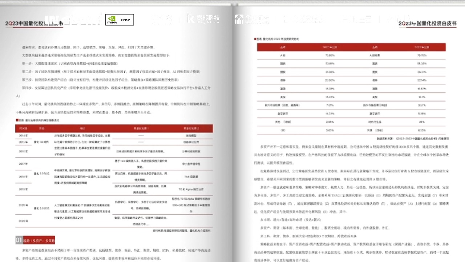Select the 3.57% cell
Screen dimensions: 465x262
pos(422,105)
